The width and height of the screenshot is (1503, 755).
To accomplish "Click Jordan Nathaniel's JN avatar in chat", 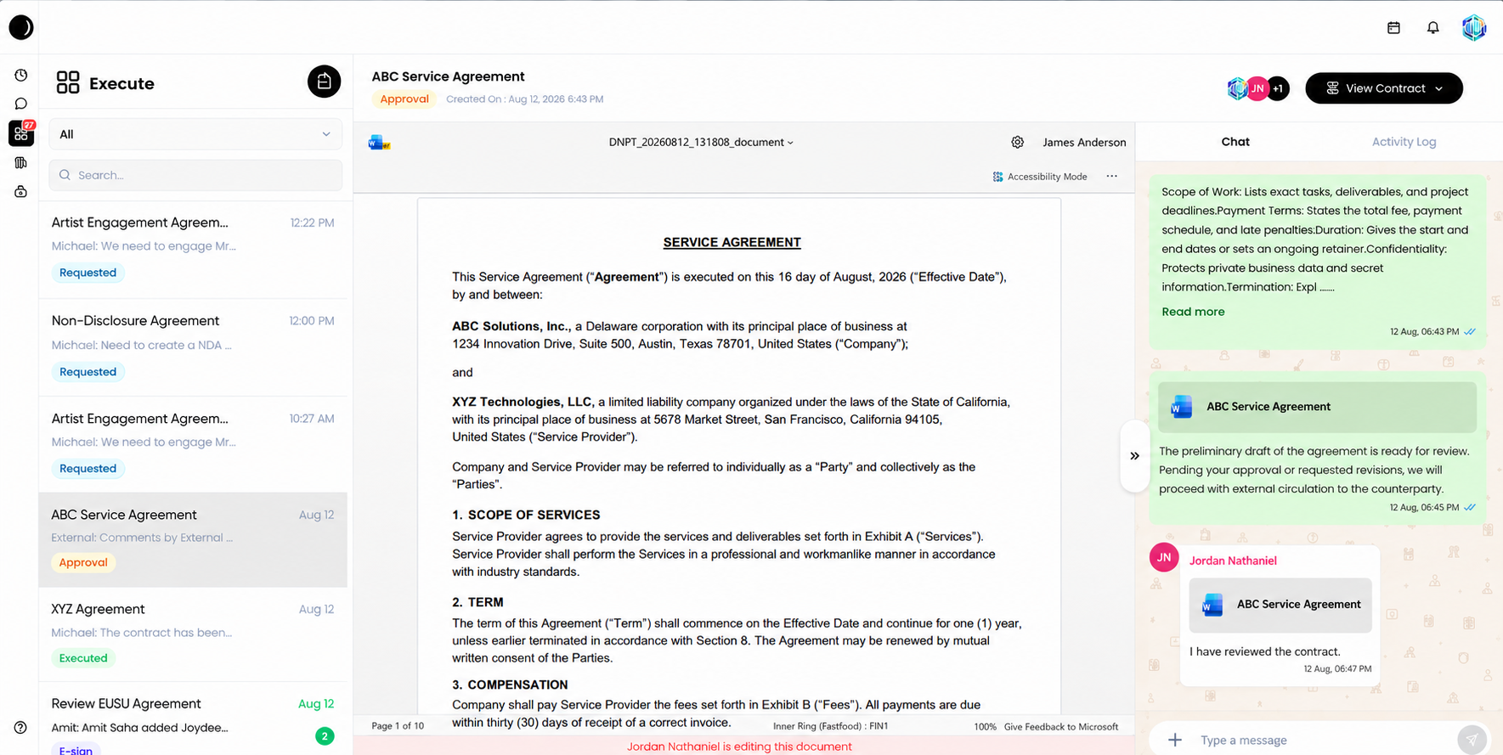I will 1164,558.
